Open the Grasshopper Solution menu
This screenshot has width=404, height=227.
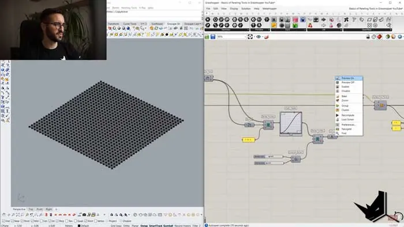246,9
